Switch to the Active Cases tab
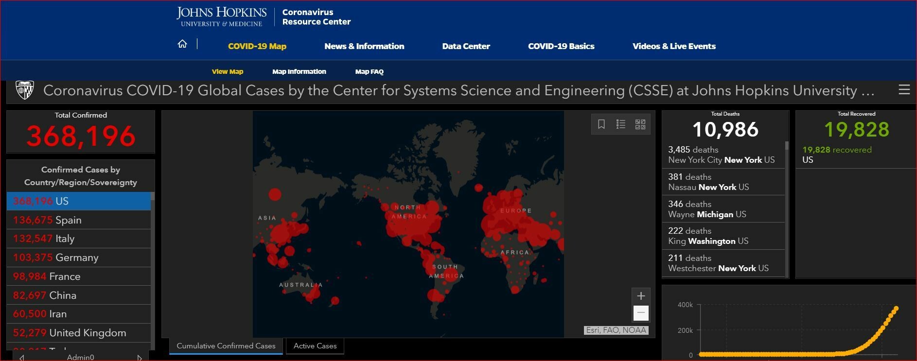 pos(315,346)
